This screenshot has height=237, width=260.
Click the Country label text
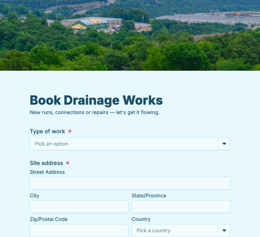pyautogui.click(x=141, y=219)
